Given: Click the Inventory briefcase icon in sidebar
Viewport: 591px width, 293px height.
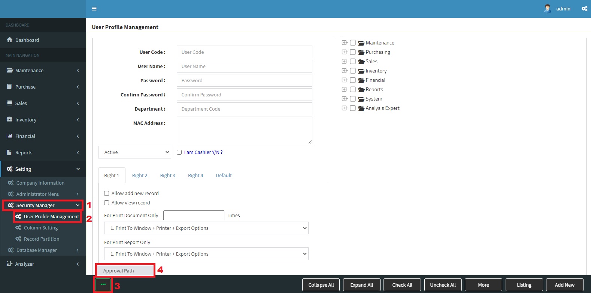Looking at the screenshot, I should tap(10, 120).
